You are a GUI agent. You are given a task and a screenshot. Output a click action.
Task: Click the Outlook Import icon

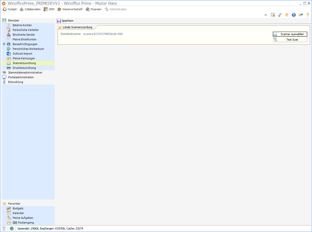coord(9,54)
